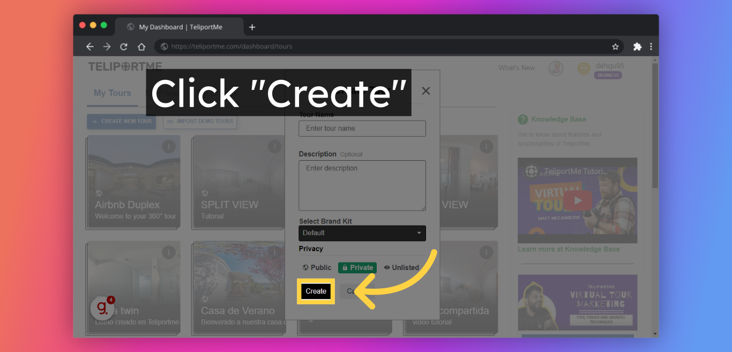Open SPLIT VIEW Tutorial tour options menu
This screenshot has height=352, width=732.
point(274,146)
